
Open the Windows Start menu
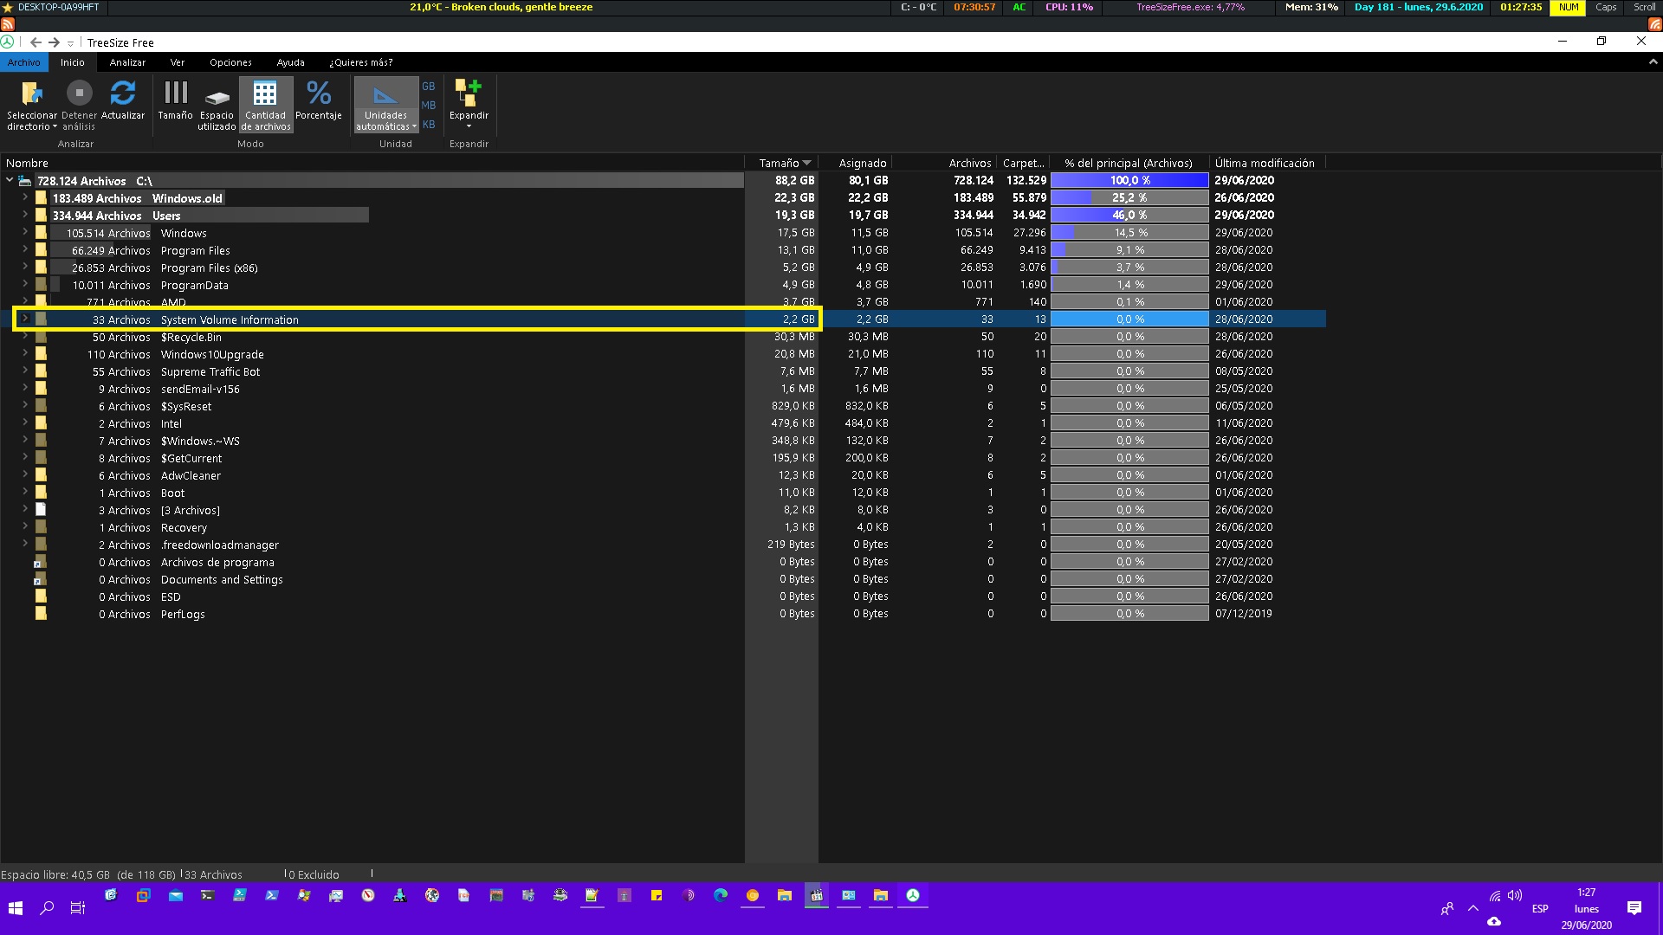pyautogui.click(x=16, y=908)
